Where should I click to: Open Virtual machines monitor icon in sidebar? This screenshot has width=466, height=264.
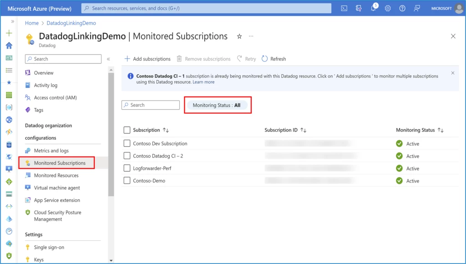click(9, 169)
